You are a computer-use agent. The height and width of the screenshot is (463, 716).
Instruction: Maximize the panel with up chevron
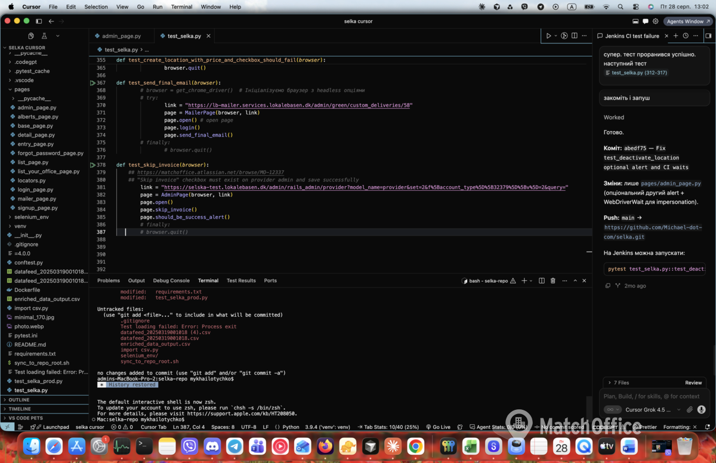tap(575, 280)
